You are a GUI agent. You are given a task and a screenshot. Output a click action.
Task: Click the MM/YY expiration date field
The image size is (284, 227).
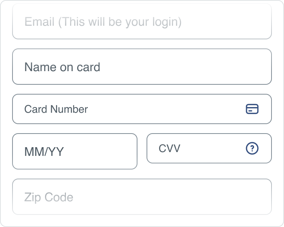(75, 151)
